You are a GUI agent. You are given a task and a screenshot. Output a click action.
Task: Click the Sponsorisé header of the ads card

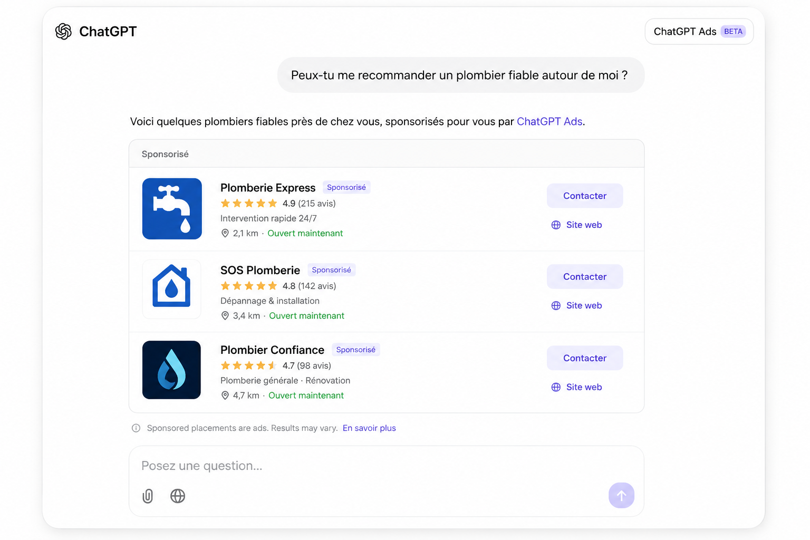tap(165, 154)
